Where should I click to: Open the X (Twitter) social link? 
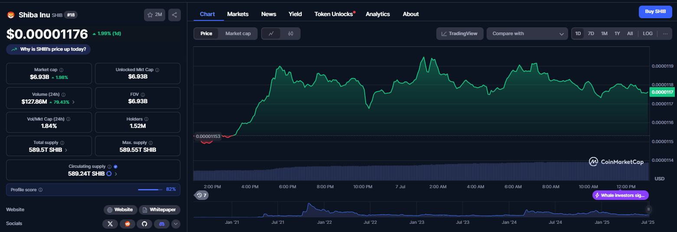(110, 224)
